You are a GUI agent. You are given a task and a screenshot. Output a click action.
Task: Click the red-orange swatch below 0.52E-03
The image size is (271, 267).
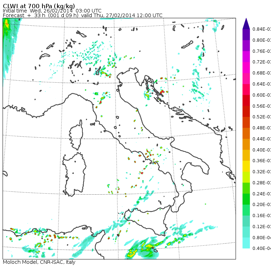(246, 122)
